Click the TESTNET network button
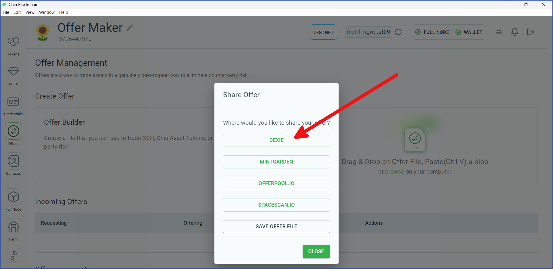 (x=323, y=32)
